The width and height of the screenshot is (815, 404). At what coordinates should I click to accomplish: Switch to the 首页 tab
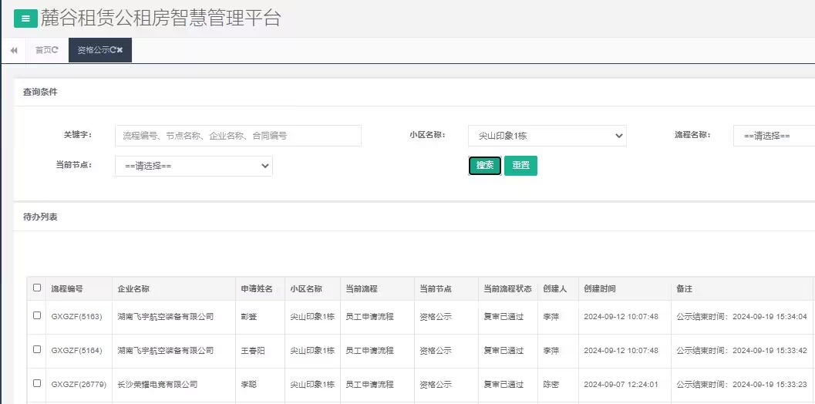pyautogui.click(x=43, y=50)
